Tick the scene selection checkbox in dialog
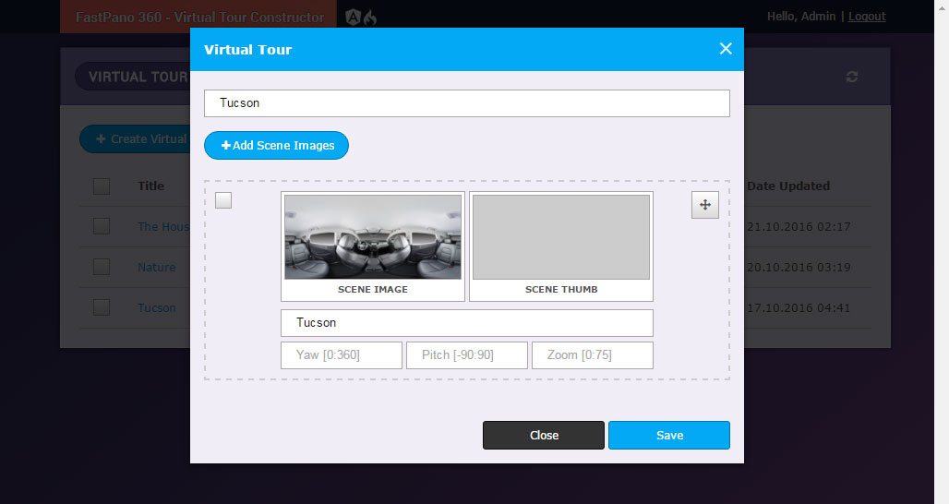The width and height of the screenshot is (949, 504). (x=223, y=200)
